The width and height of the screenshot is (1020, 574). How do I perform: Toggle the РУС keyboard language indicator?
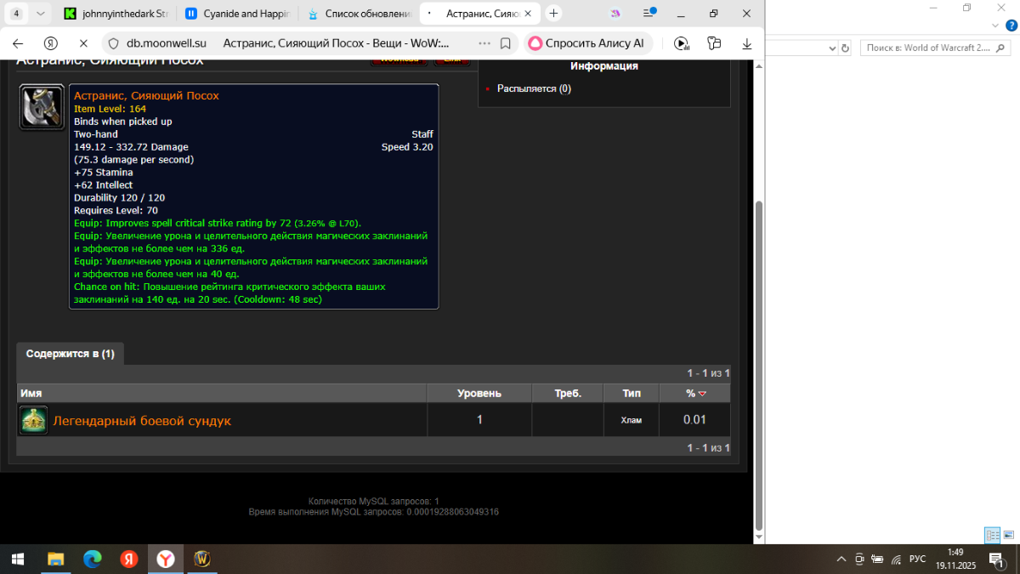tap(917, 559)
